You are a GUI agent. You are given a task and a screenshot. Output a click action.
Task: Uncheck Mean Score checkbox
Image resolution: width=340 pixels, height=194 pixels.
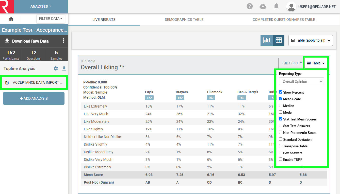[x=281, y=99]
